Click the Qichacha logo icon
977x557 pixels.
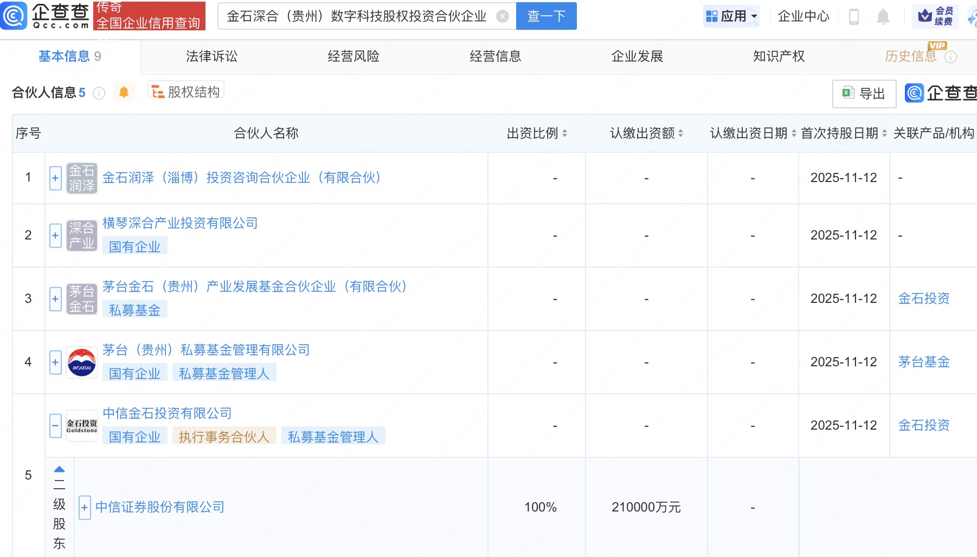tap(14, 16)
